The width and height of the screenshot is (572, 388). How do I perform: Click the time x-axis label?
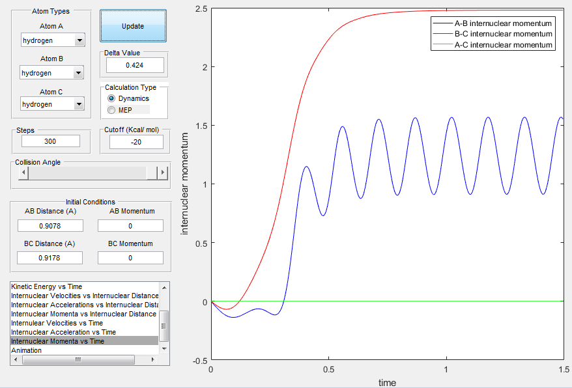point(387,383)
